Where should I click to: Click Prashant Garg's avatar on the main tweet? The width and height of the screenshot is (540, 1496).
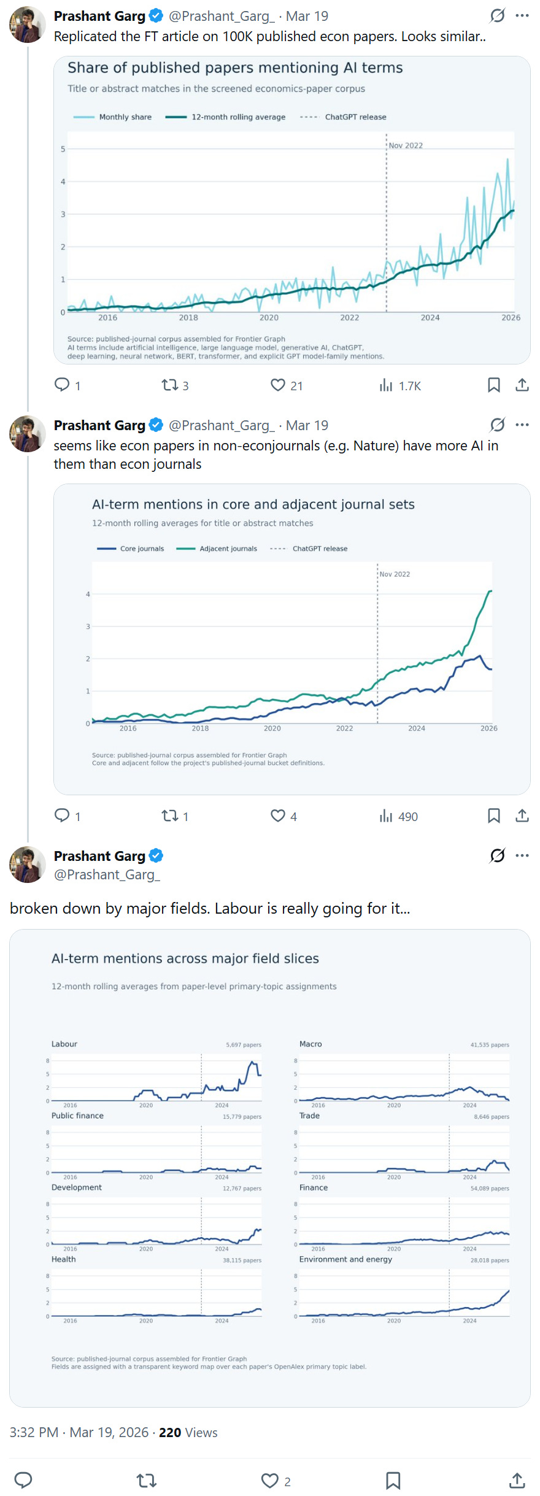click(x=28, y=865)
